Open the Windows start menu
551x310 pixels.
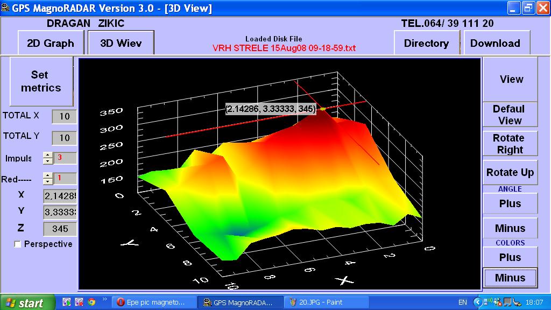(x=27, y=302)
